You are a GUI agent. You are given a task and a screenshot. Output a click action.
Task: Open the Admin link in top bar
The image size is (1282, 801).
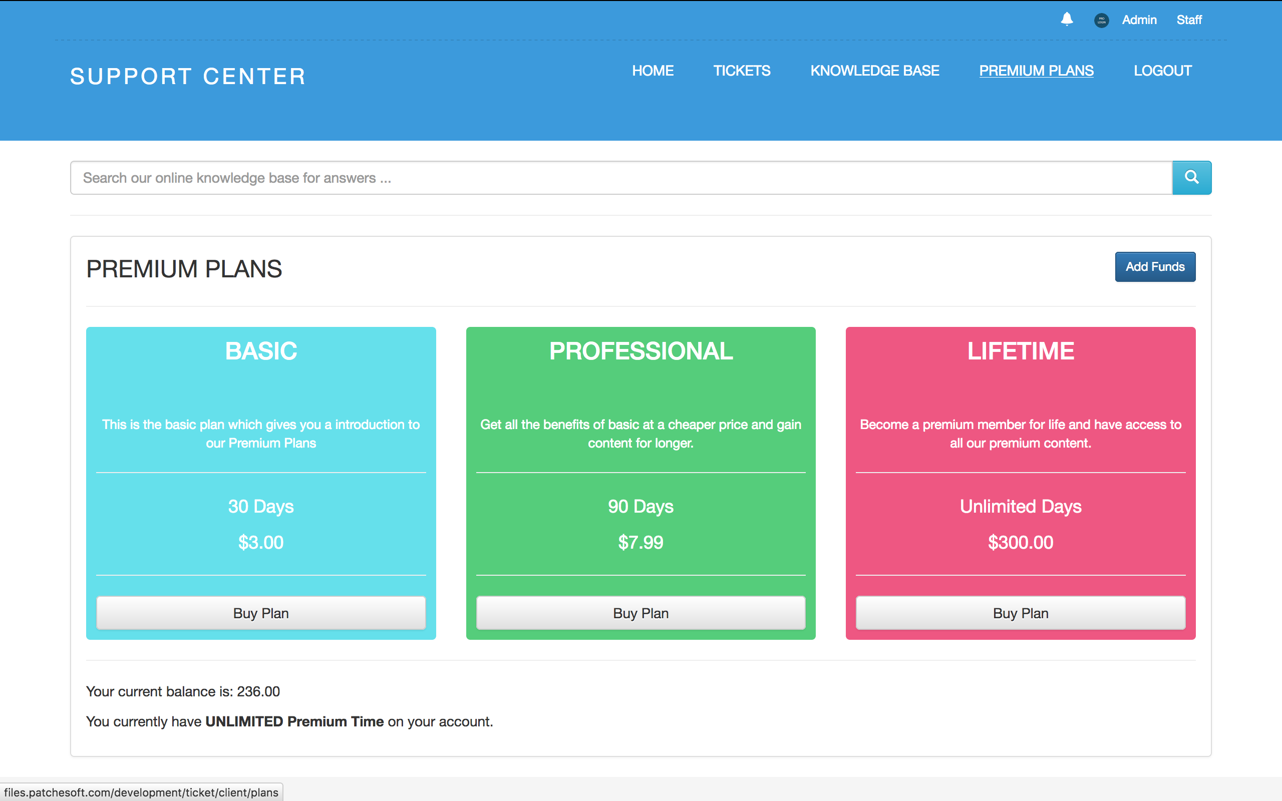click(x=1139, y=20)
